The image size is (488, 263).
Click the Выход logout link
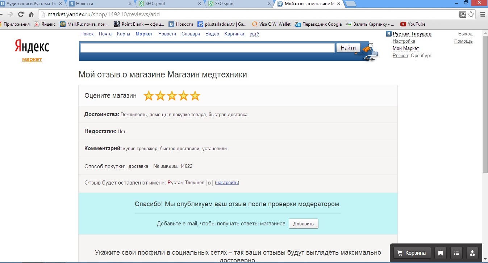pyautogui.click(x=466, y=34)
